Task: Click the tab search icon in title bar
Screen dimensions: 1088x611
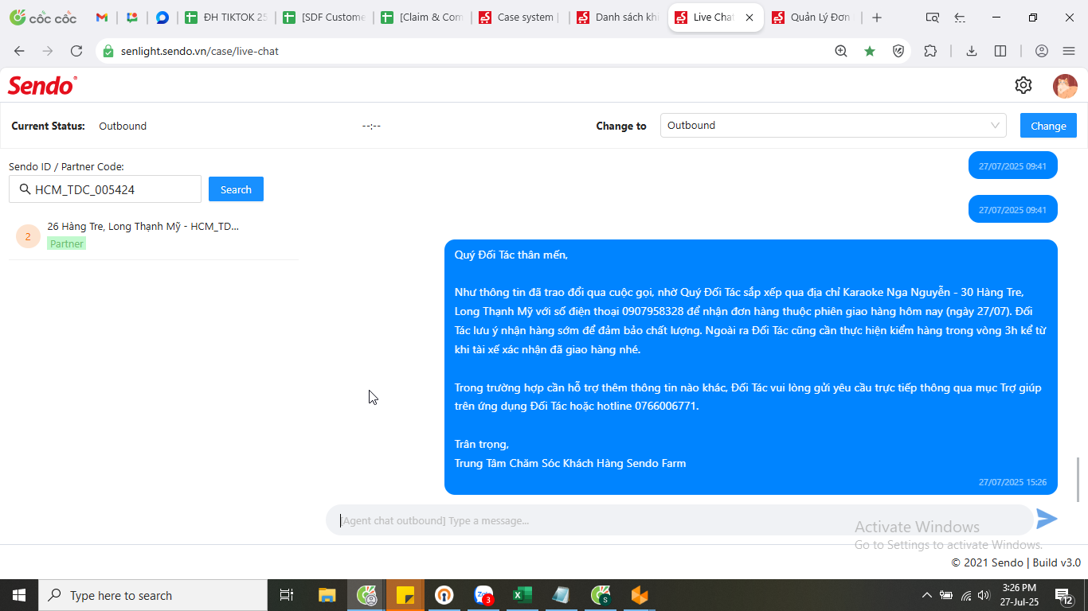Action: point(933,18)
